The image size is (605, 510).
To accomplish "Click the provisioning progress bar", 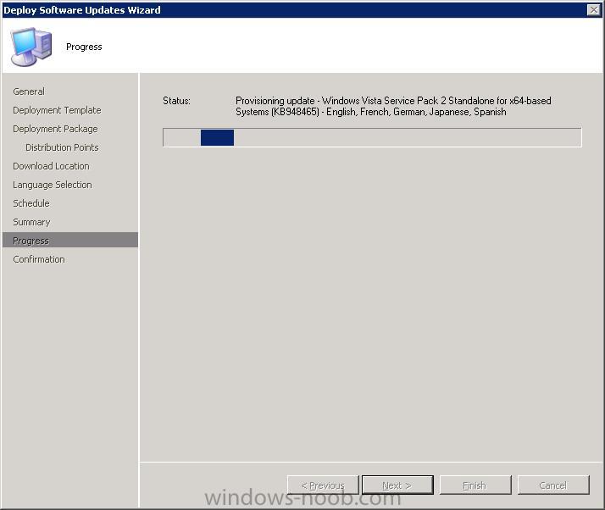I will 372,137.
